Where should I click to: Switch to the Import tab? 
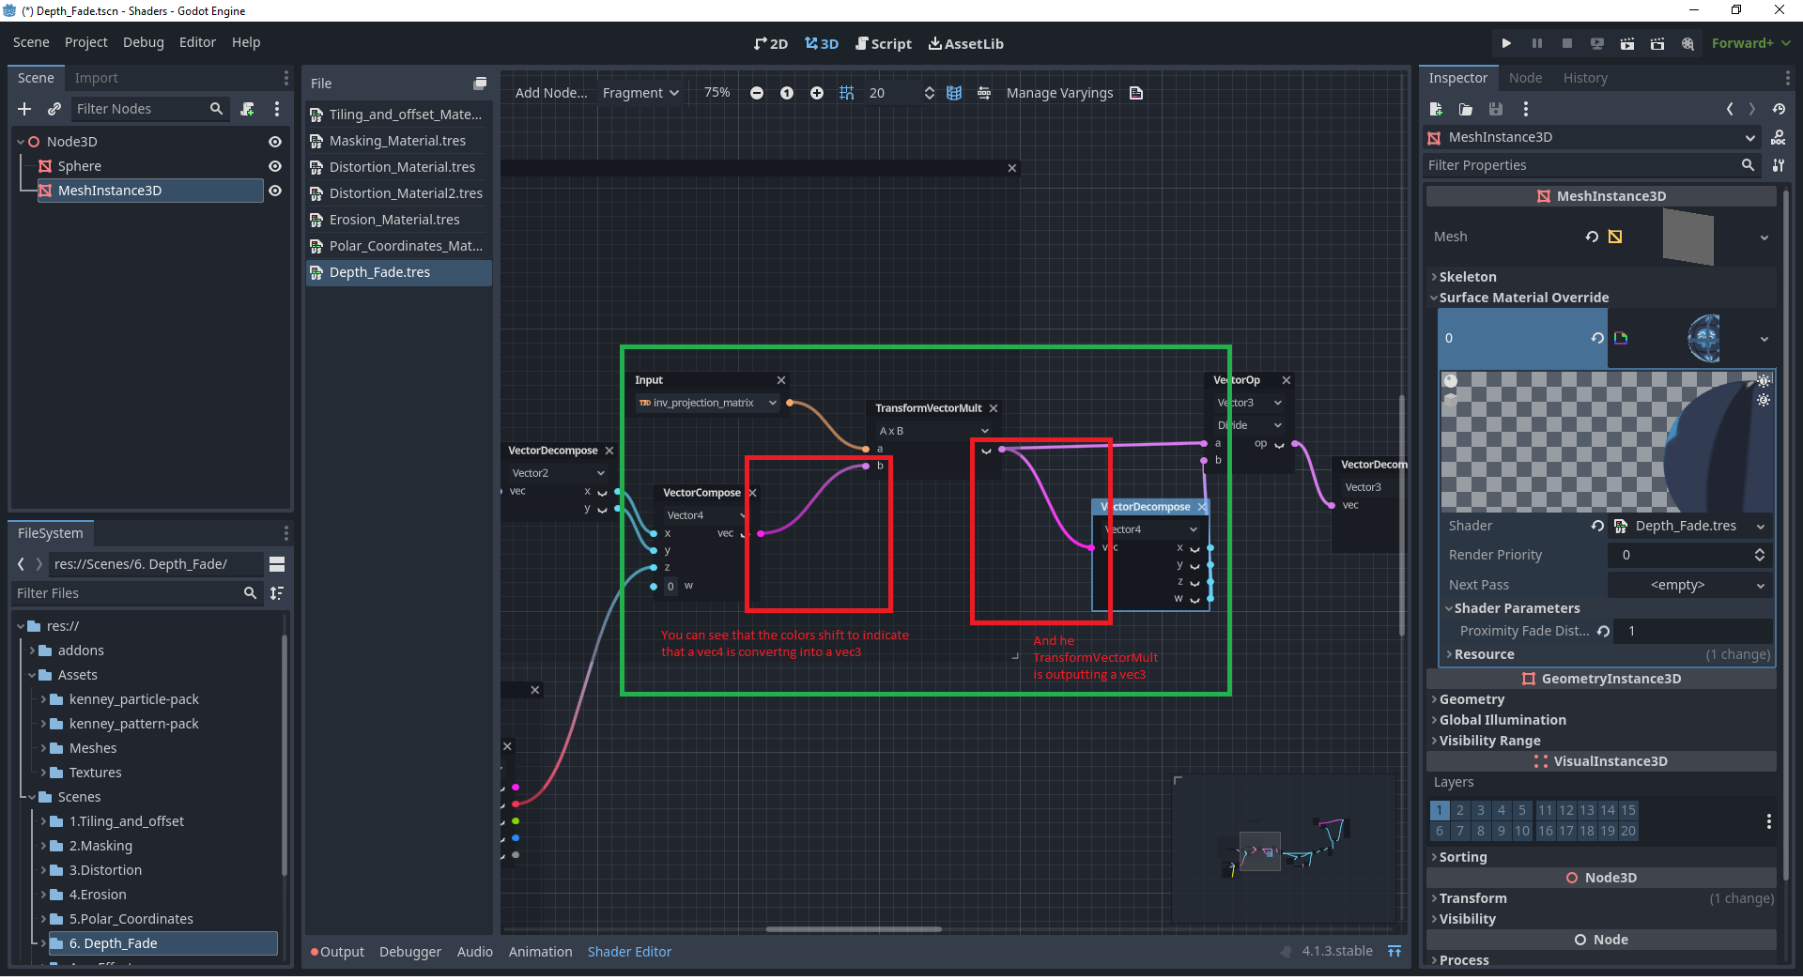tap(97, 77)
